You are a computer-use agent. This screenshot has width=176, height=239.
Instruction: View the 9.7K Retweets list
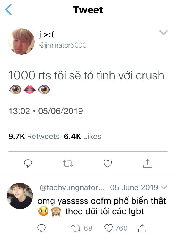pos(34,137)
